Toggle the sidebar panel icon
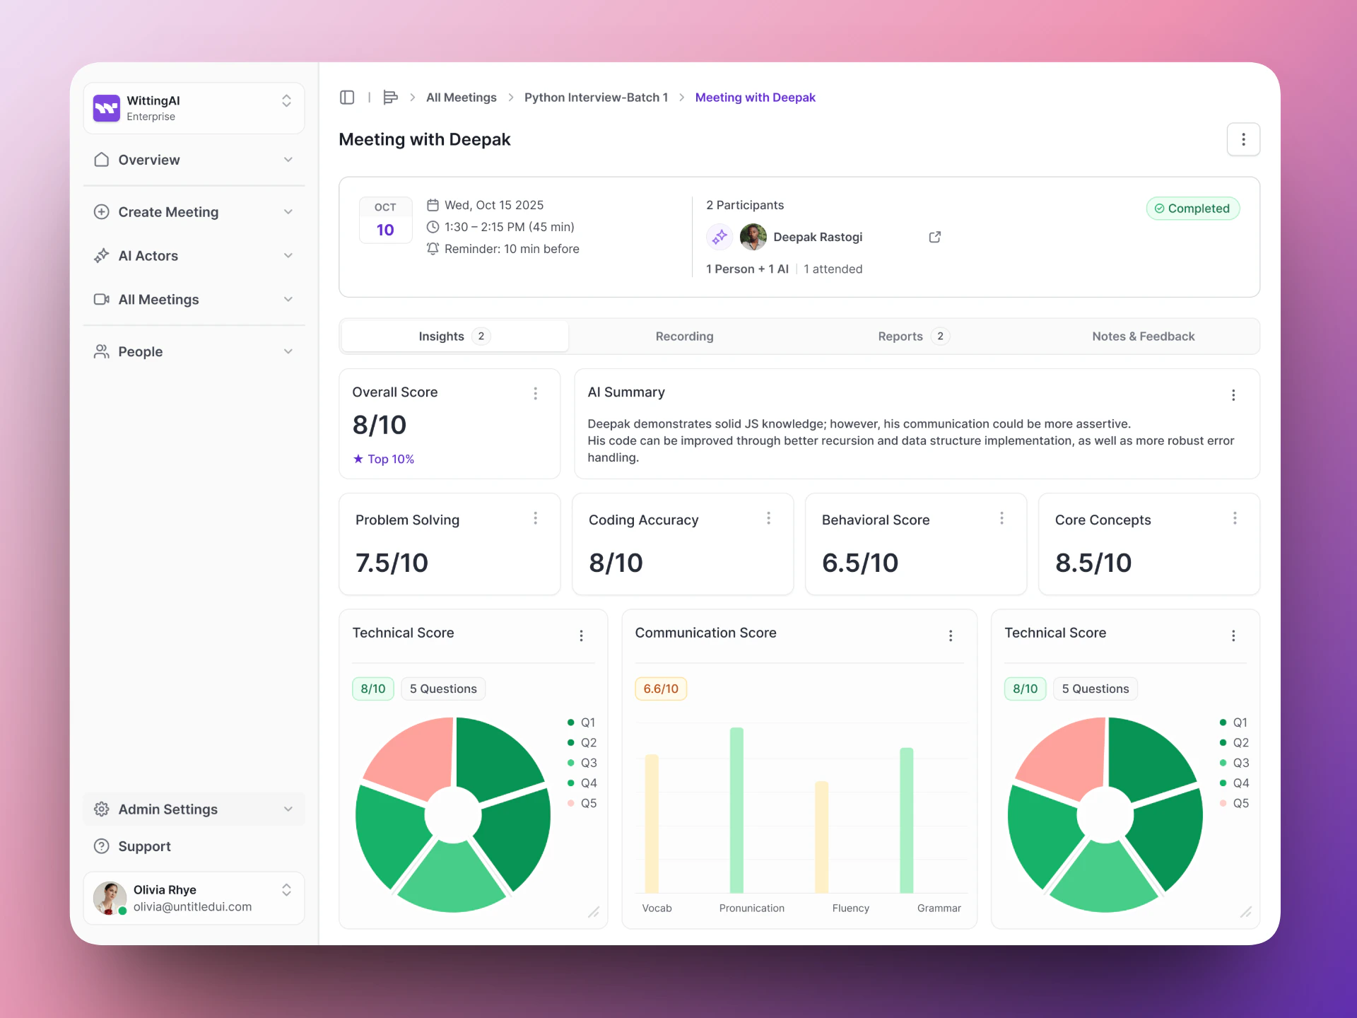1357x1018 pixels. [347, 98]
